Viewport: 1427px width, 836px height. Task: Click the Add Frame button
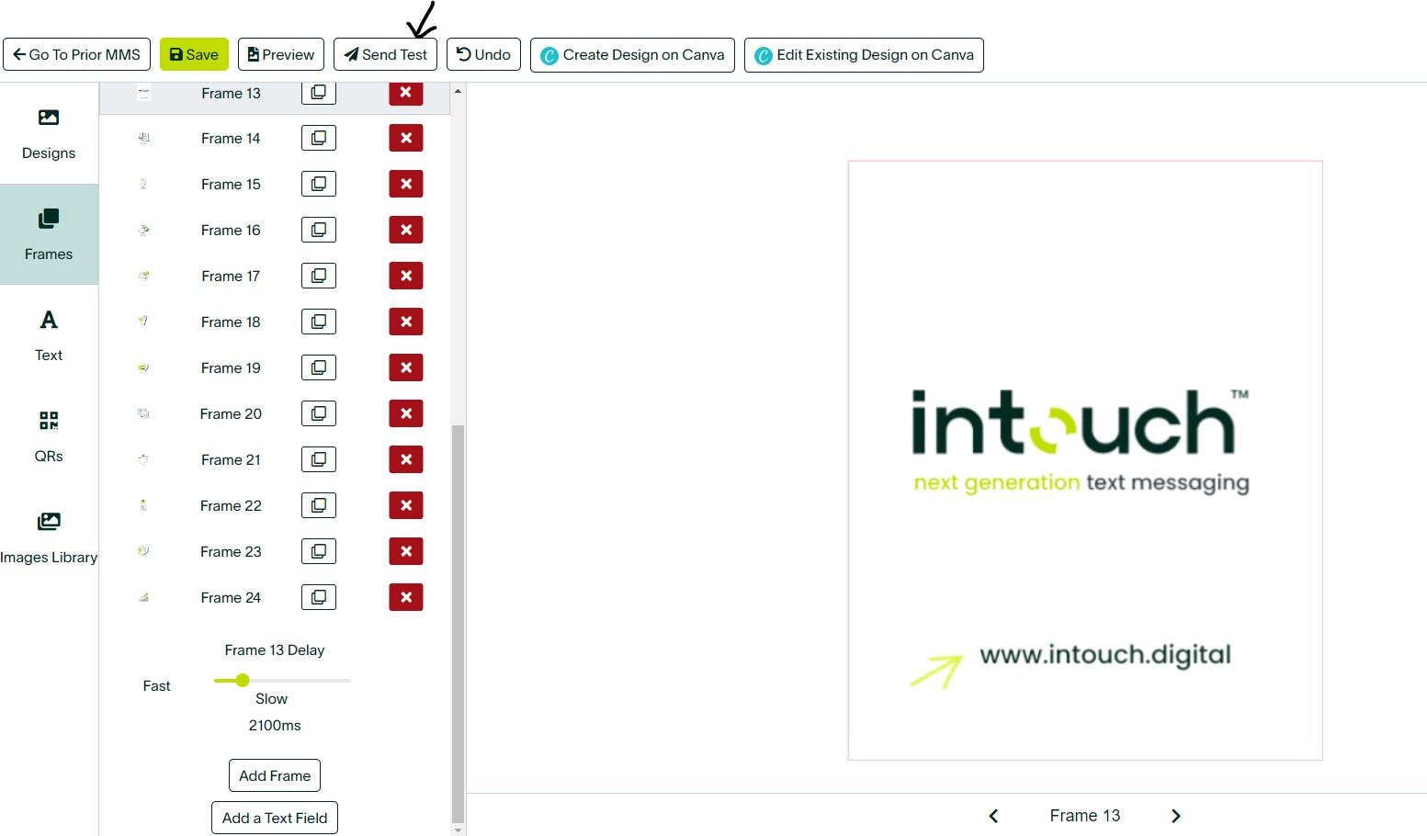275,775
